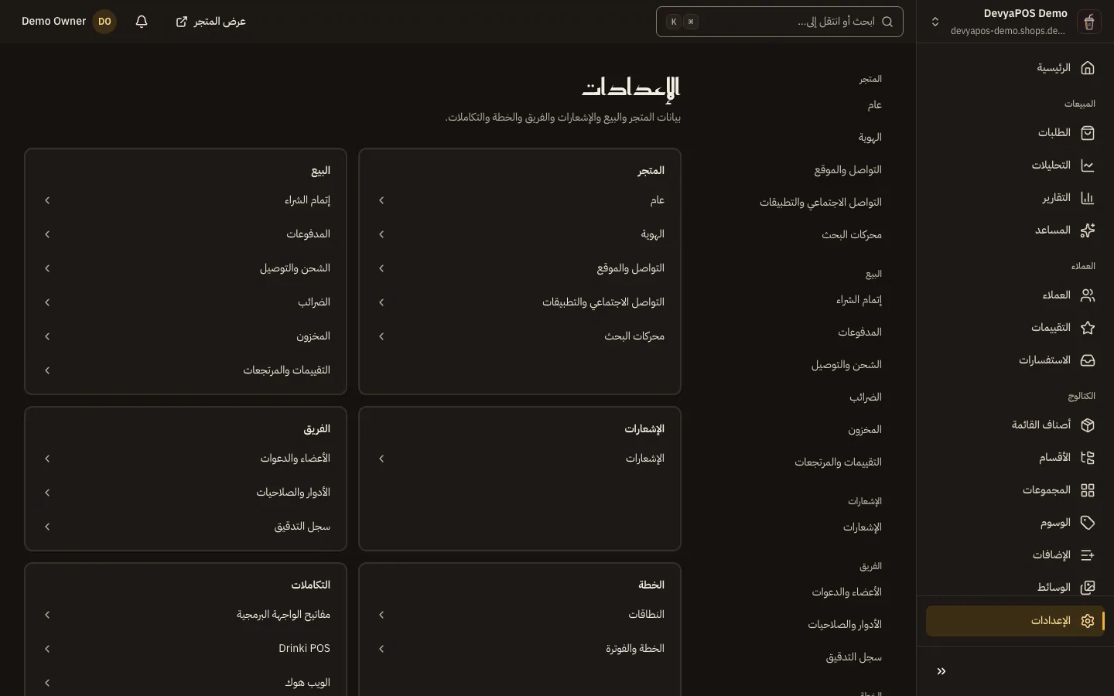Open التقييمات والمرتجعات in البيع card
1114x696 pixels.
pyautogui.click(x=186, y=370)
